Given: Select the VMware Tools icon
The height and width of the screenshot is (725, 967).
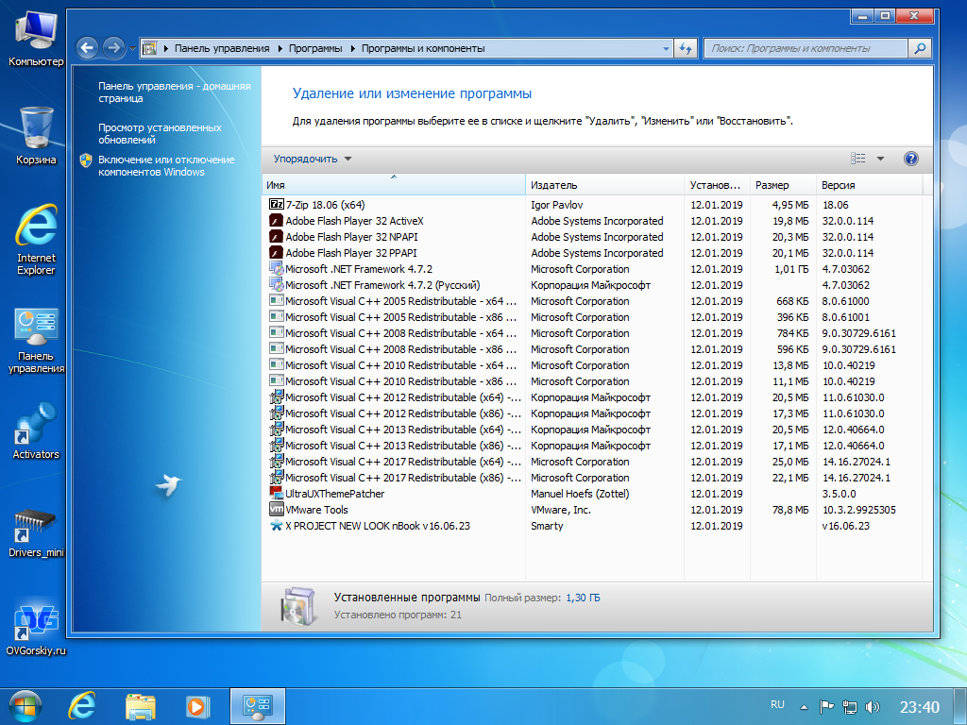Looking at the screenshot, I should (x=277, y=509).
